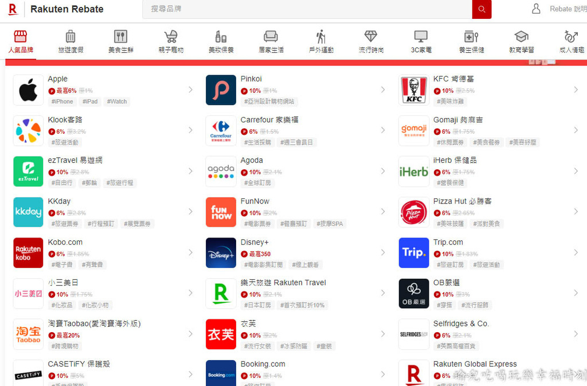Select the 美食生鮮 category tab

120,41
